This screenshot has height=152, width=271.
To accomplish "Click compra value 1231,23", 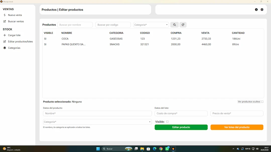I will (176, 39).
